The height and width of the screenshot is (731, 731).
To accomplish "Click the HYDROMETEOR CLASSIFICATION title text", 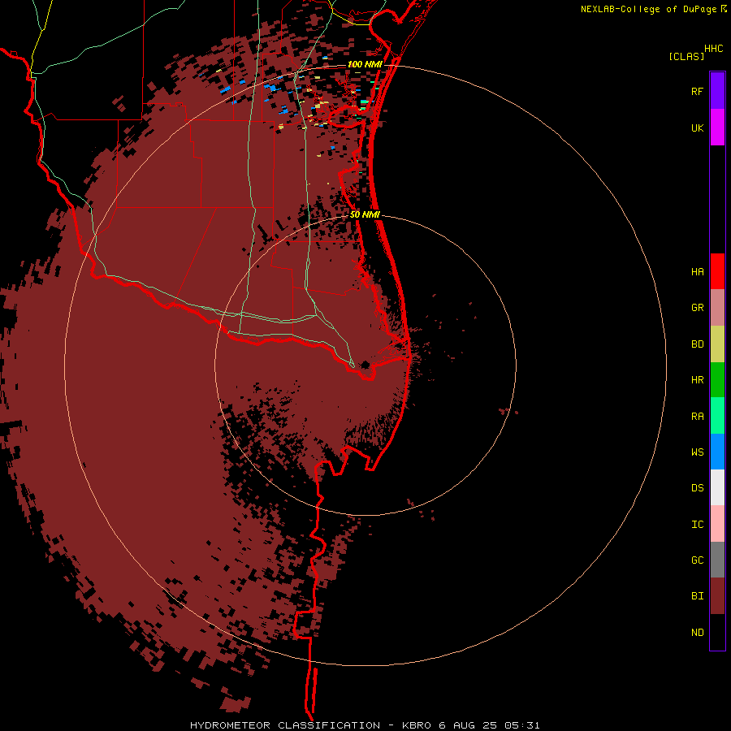I will (x=285, y=725).
